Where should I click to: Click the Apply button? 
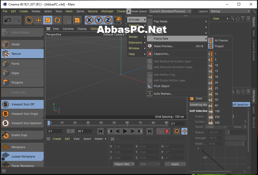[x=175, y=164]
